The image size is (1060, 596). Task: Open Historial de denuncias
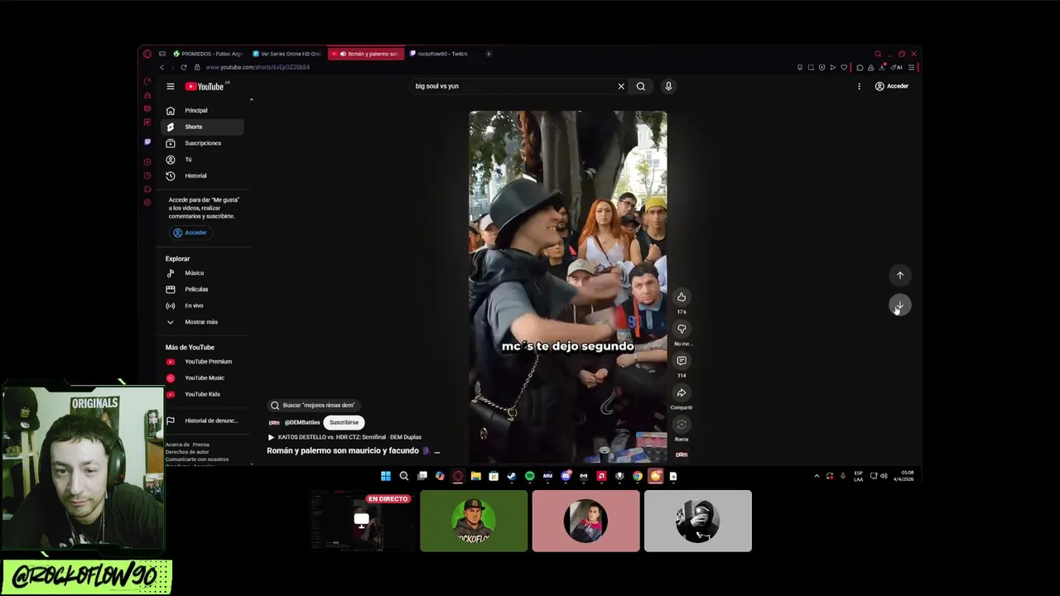[202, 421]
